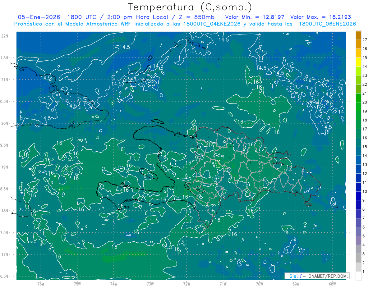
Task: Click the '76W' longitude axis label
Action: [x=41, y=284]
